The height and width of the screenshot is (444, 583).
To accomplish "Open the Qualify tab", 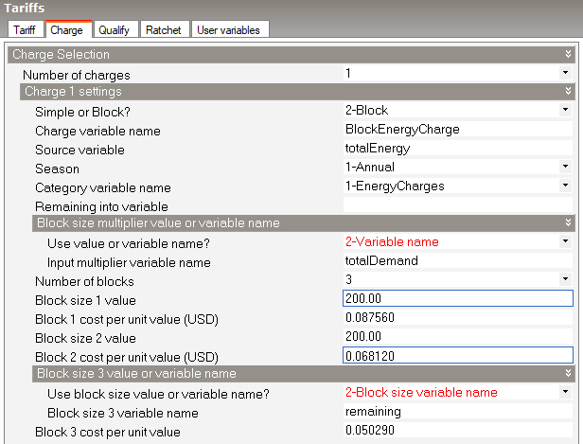I will pos(116,29).
